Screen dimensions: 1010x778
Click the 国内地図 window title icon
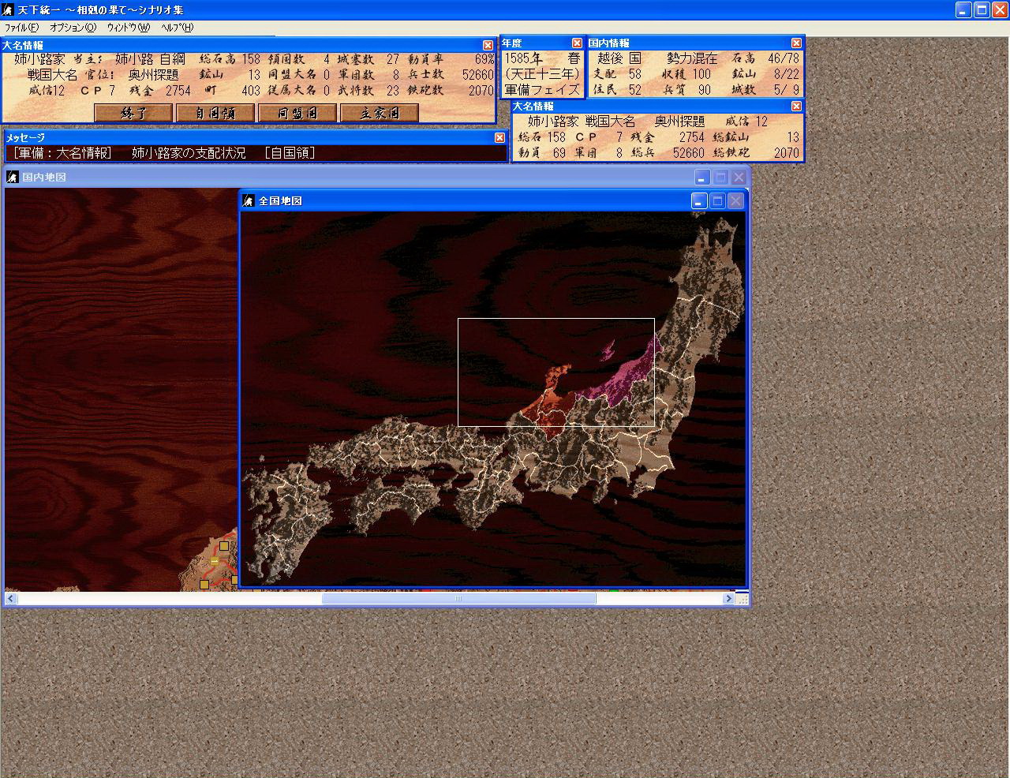pos(12,177)
